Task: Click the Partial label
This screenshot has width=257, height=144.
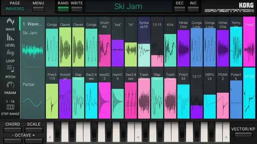Action: coord(29,84)
